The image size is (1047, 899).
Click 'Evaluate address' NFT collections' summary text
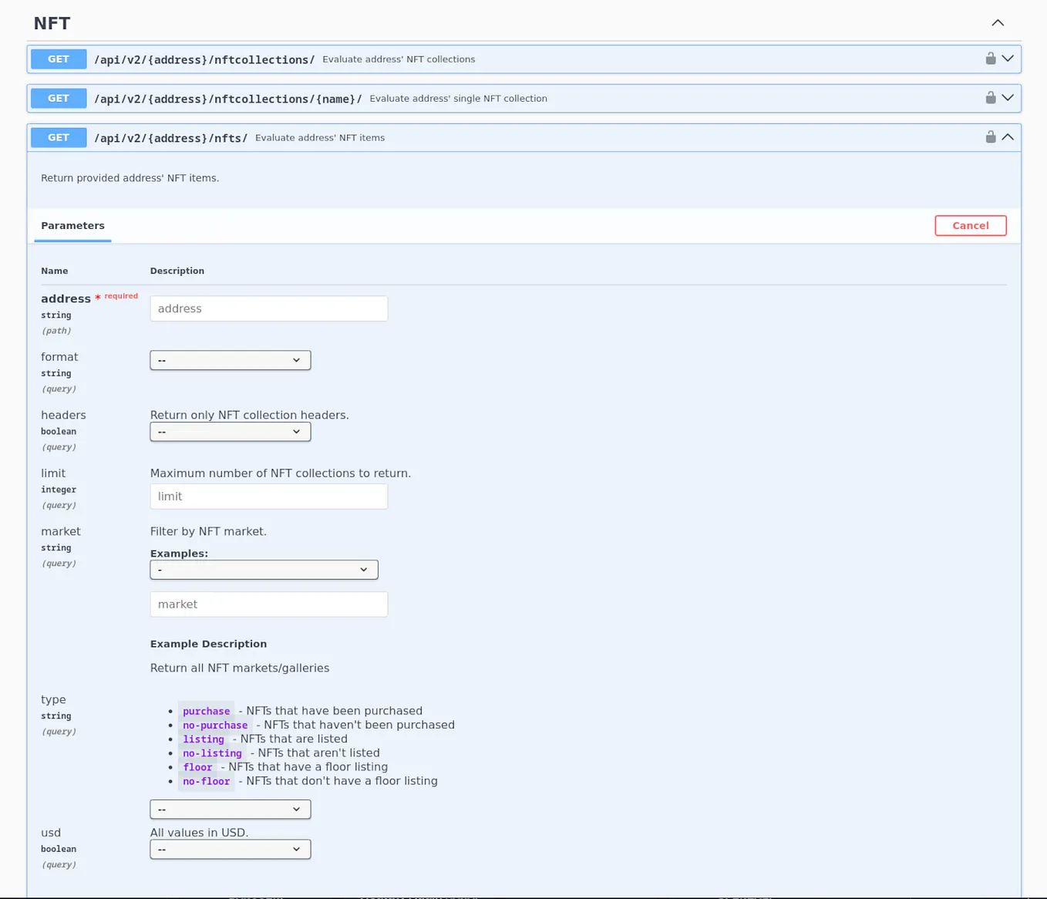(399, 59)
